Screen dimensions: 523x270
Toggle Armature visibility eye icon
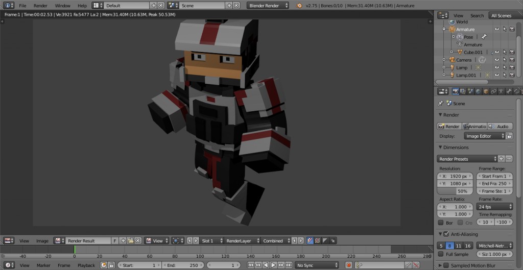point(497,29)
